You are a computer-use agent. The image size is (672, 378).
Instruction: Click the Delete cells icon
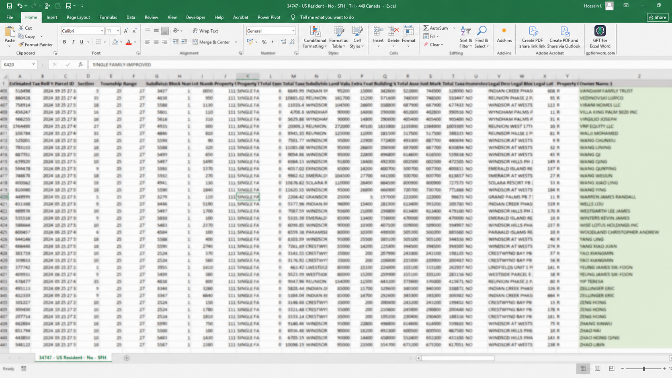[393, 32]
